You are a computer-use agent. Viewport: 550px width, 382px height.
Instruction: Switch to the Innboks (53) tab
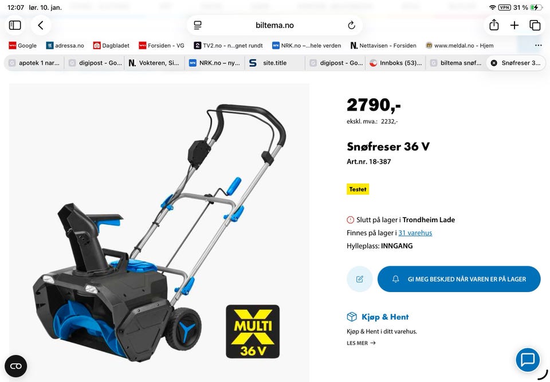[396, 63]
